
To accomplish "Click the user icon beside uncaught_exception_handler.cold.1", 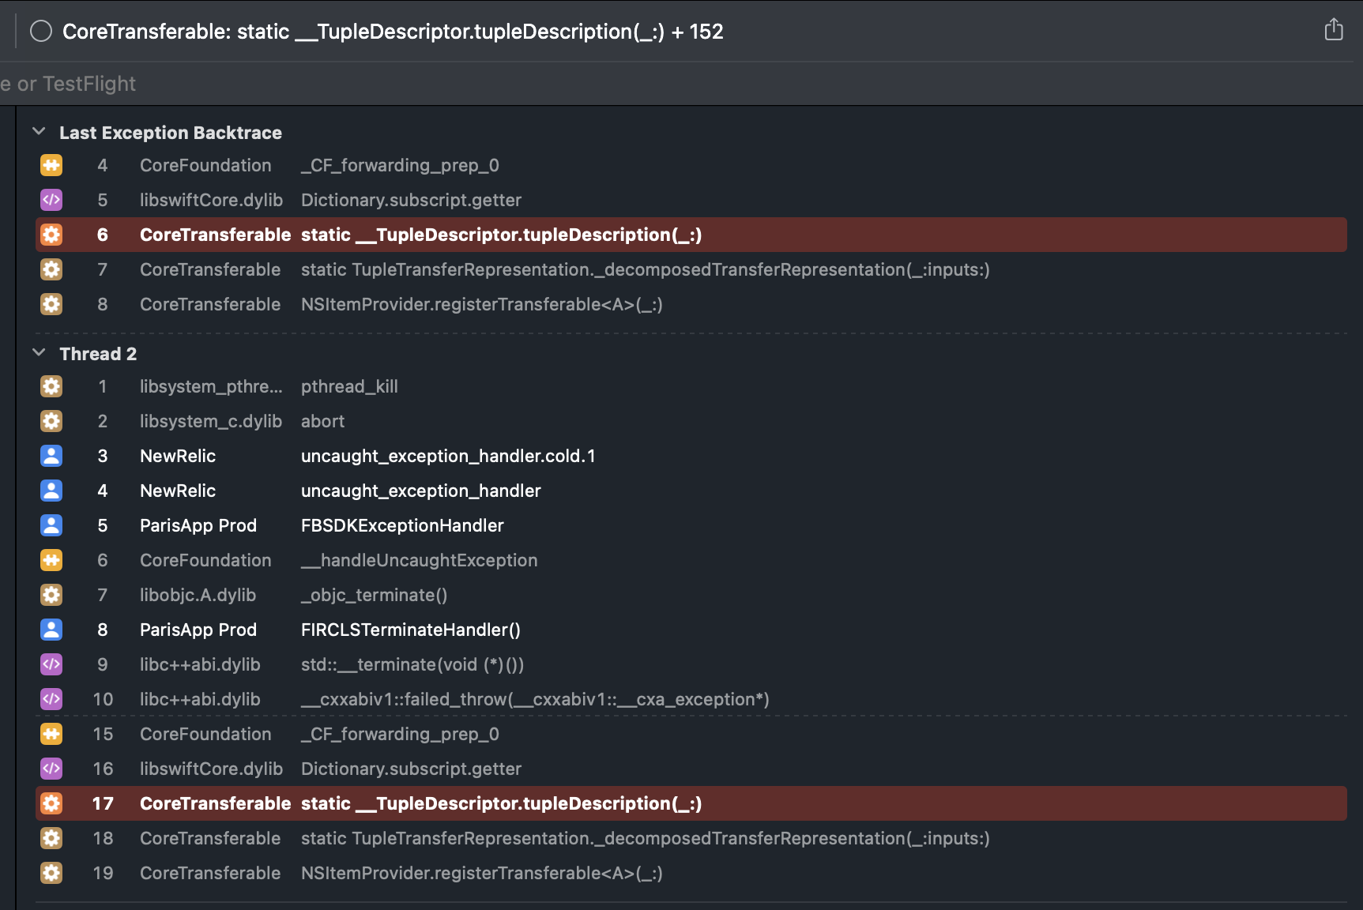I will pos(51,456).
